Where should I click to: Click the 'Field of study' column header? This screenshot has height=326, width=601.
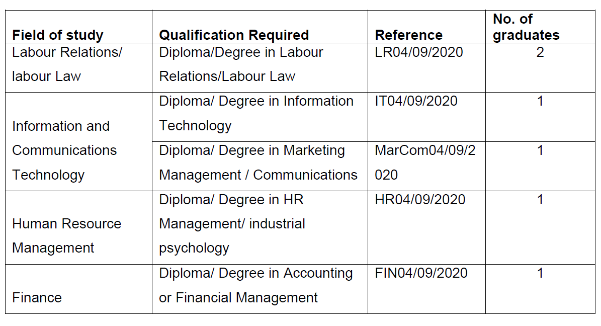pos(57,35)
